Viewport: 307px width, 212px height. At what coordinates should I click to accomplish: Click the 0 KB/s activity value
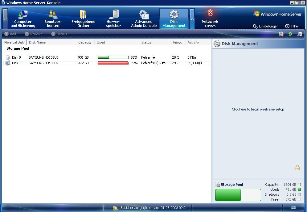(192, 57)
